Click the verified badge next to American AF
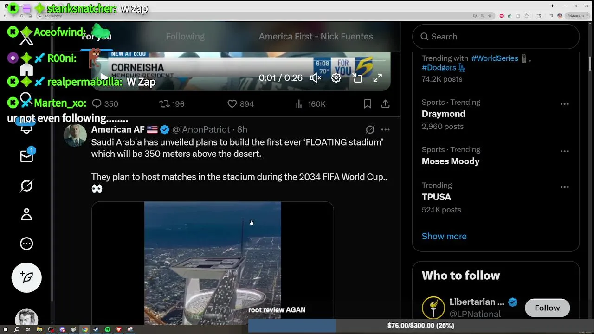The width and height of the screenshot is (594, 334). [x=165, y=129]
